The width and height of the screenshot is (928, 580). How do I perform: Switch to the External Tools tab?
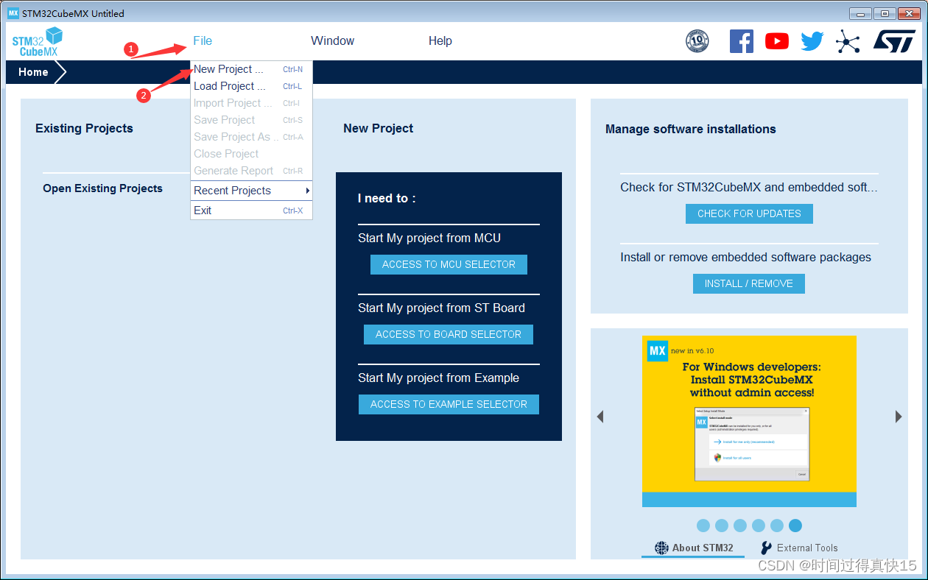(798, 548)
